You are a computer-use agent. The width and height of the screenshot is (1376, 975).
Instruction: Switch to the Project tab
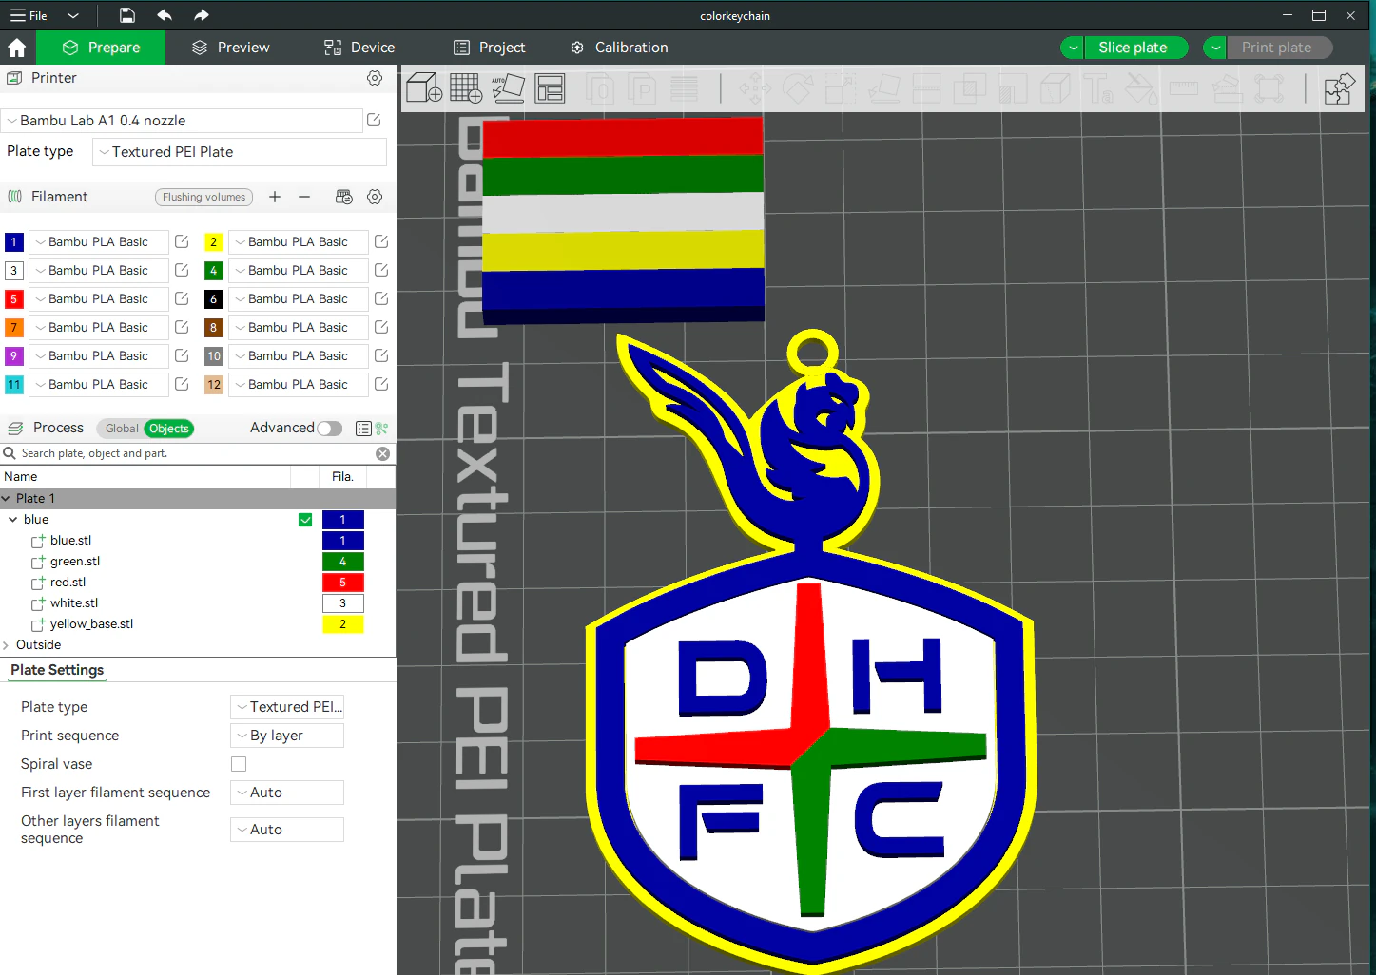pos(490,48)
